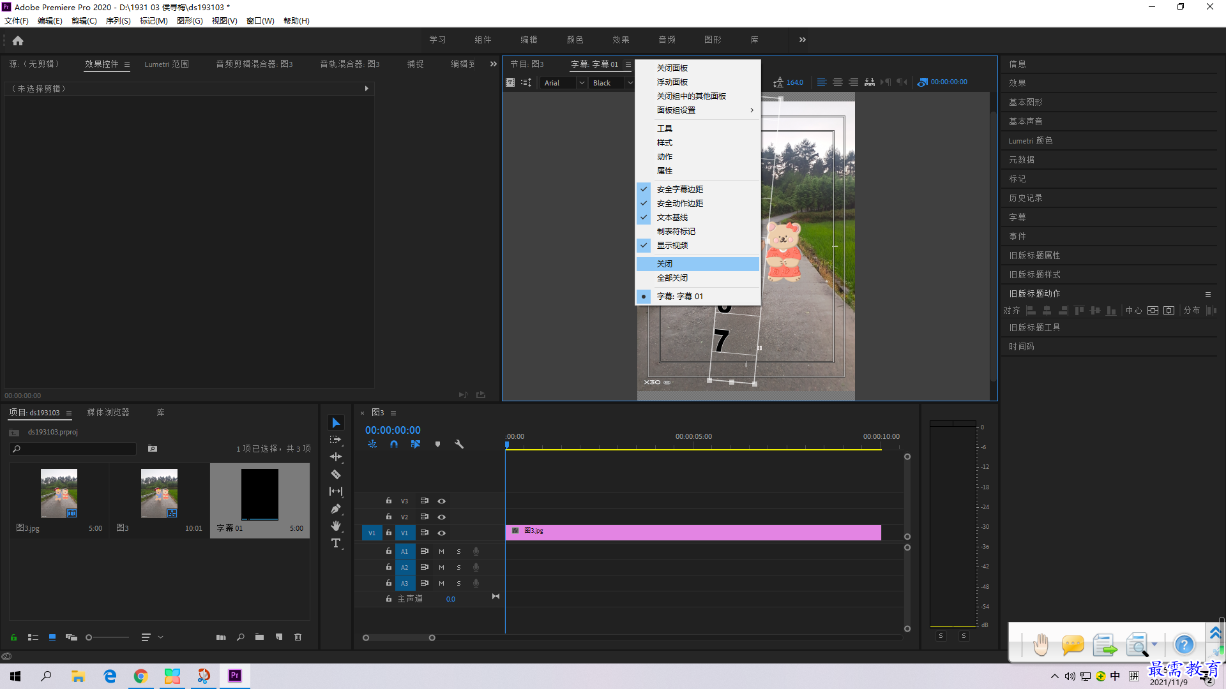Click New Title Based on Current icon
The width and height of the screenshot is (1226, 689).
510,82
